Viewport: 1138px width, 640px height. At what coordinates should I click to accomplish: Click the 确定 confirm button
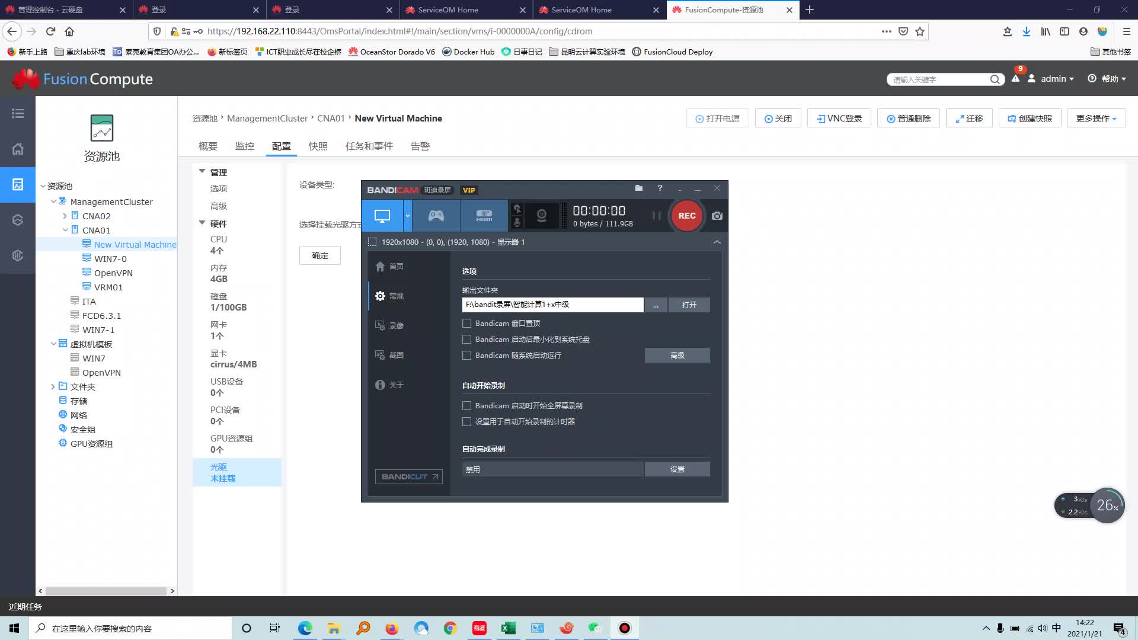coord(320,255)
